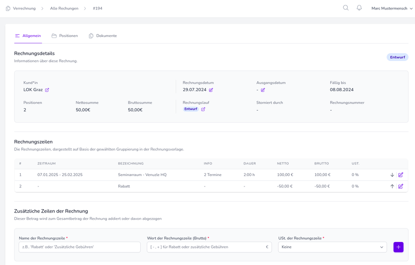Go to Alle Rechnungen breadcrumb
The height and width of the screenshot is (265, 415).
pos(64,9)
